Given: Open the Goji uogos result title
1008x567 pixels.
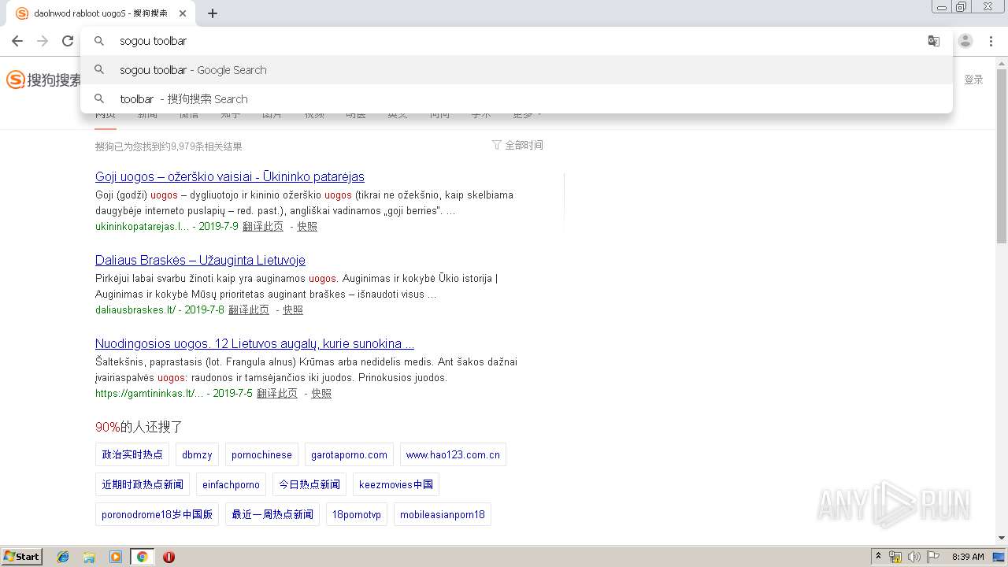Looking at the screenshot, I should [230, 176].
